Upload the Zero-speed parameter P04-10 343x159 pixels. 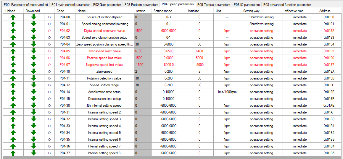pyautogui.click(x=13, y=72)
